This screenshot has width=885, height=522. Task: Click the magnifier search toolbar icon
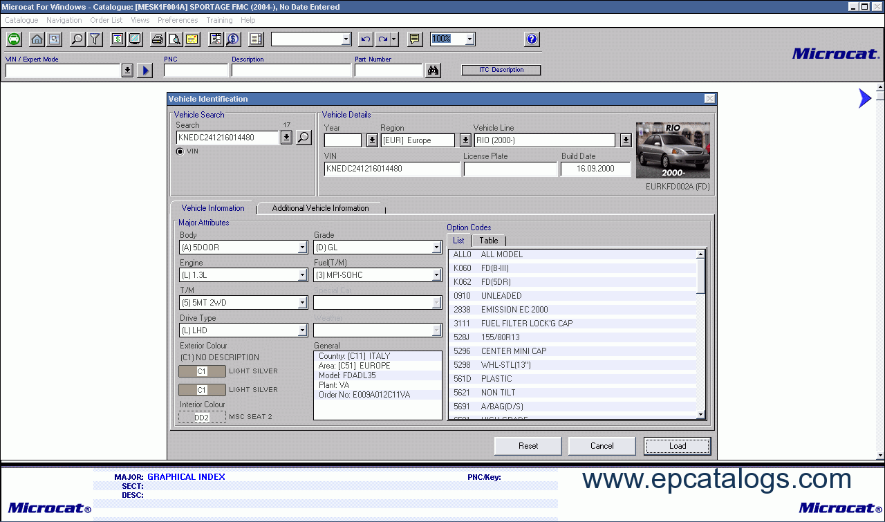pyautogui.click(x=77, y=39)
